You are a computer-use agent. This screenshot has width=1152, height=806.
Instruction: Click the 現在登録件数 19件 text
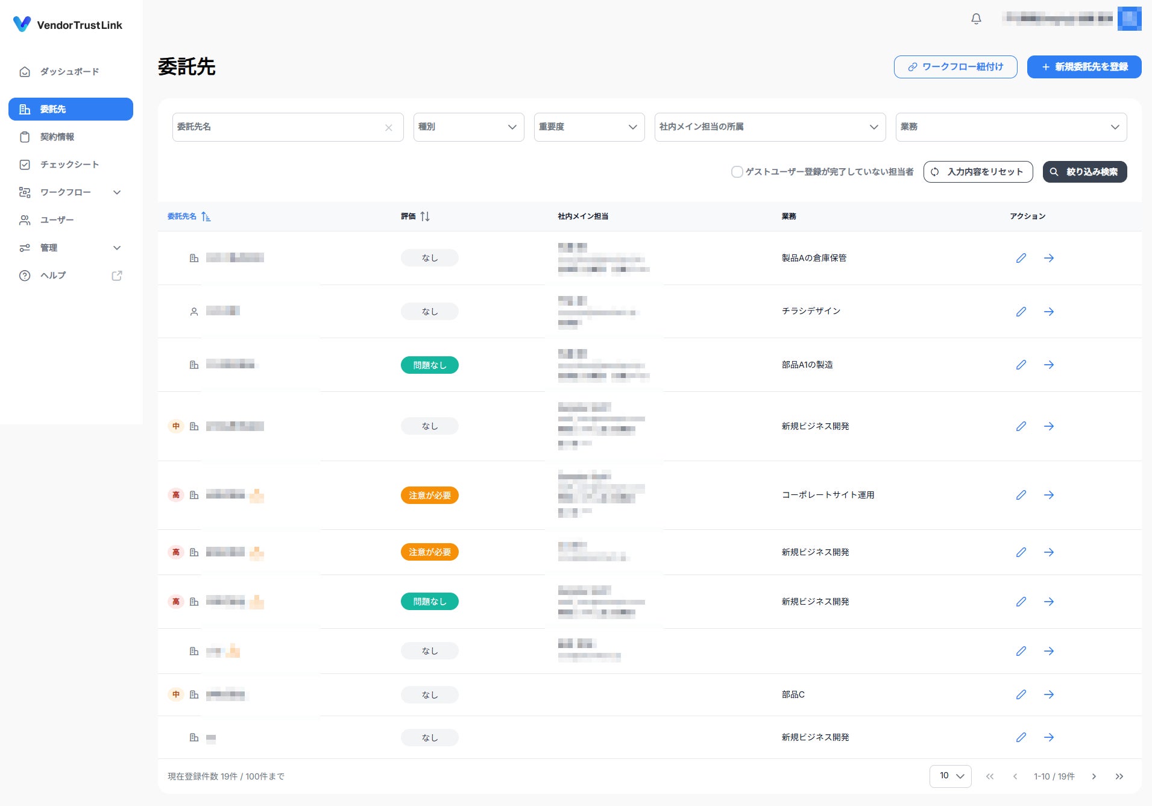[203, 776]
